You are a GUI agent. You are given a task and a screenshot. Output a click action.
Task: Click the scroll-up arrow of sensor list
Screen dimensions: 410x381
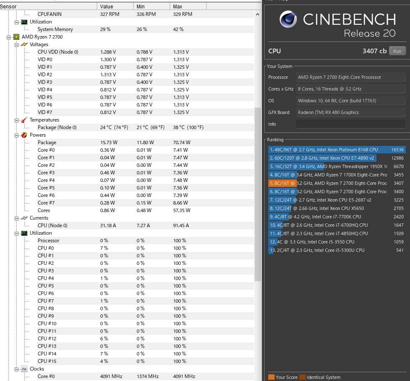point(257,14)
